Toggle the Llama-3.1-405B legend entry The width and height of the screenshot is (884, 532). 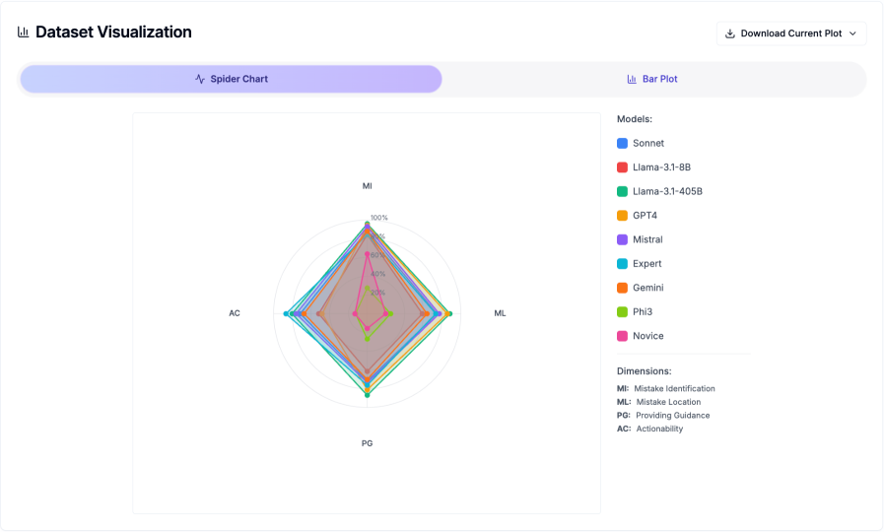[666, 191]
